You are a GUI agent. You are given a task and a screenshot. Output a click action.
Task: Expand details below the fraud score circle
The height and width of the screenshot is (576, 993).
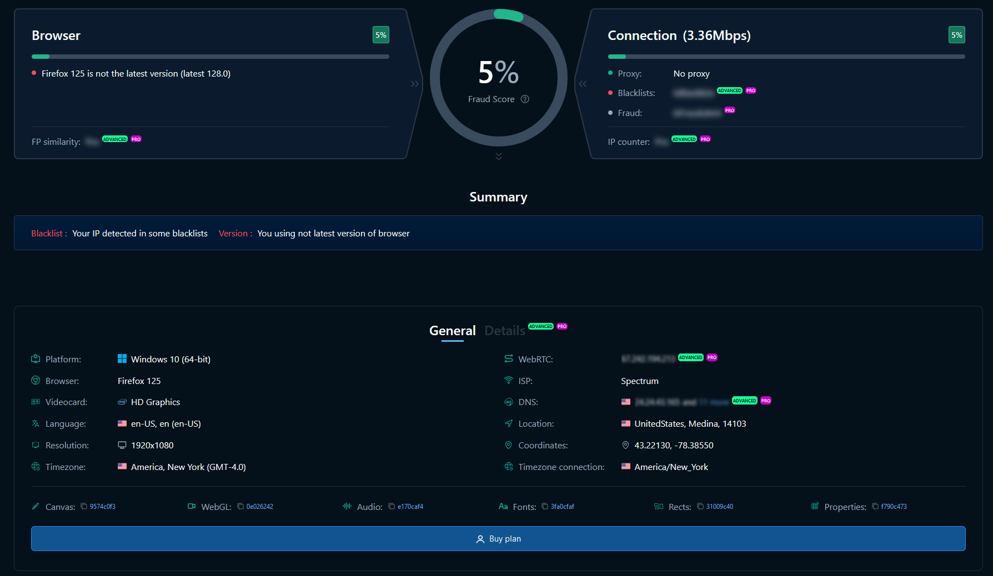coord(499,156)
